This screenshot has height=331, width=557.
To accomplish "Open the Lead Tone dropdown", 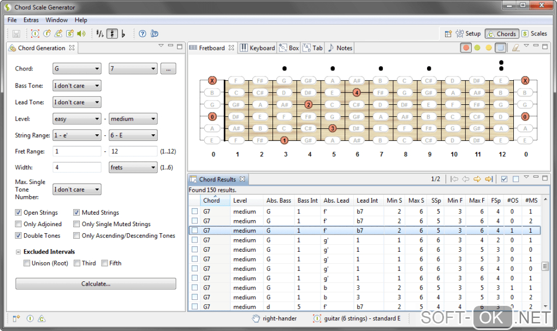I will pos(77,102).
